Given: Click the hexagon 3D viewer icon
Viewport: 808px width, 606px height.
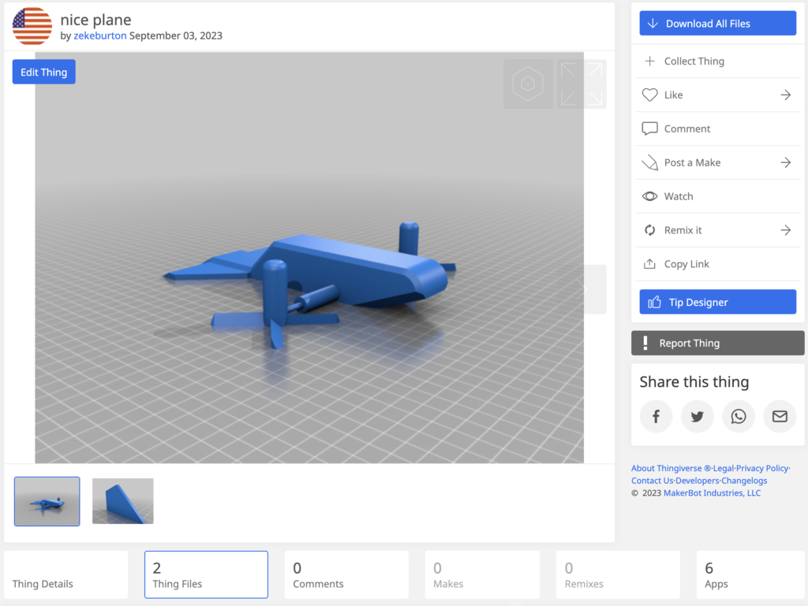Looking at the screenshot, I should coord(528,84).
